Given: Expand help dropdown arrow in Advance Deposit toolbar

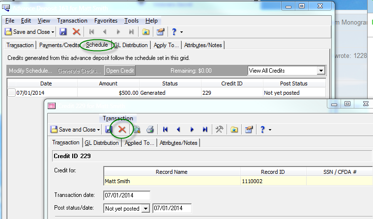Looking at the screenshot, I should point(181,32).
